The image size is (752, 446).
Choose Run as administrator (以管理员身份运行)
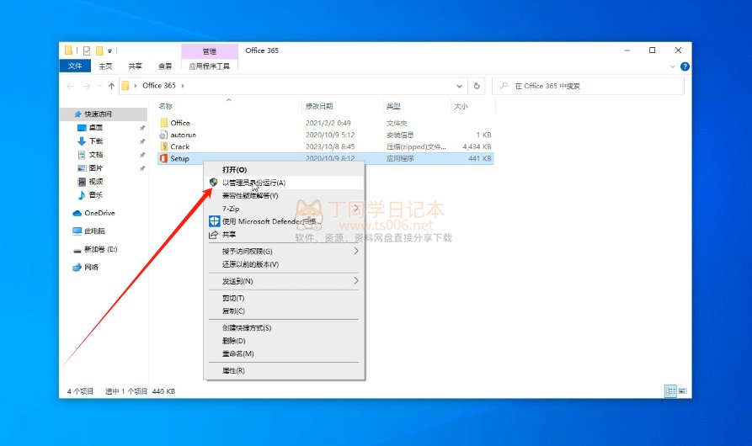click(284, 183)
